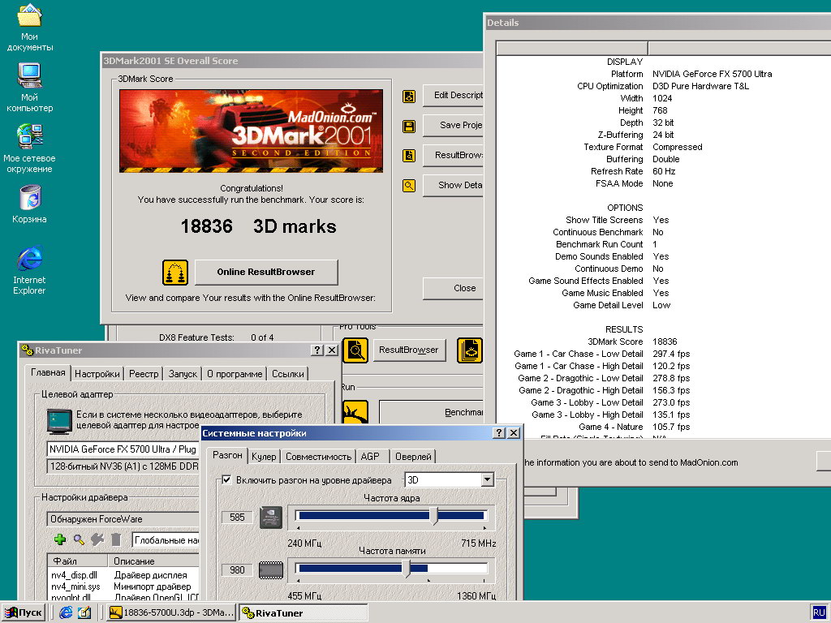The height and width of the screenshot is (623, 831).
Task: Switch to the Настройки tab
Action: pos(97,373)
